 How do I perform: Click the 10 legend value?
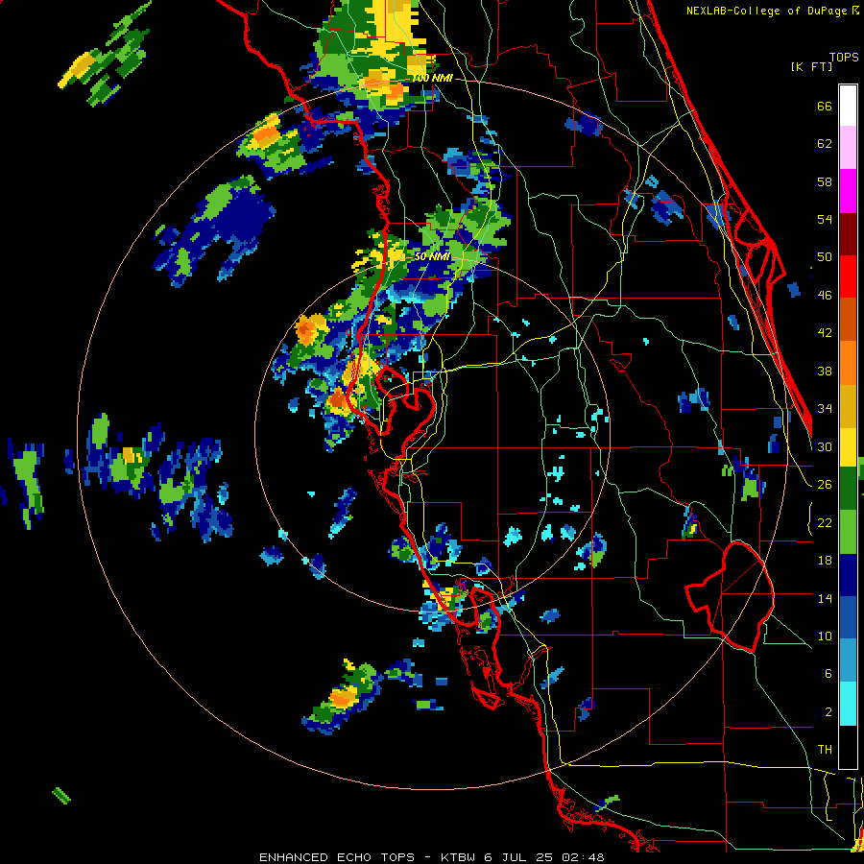coord(825,636)
